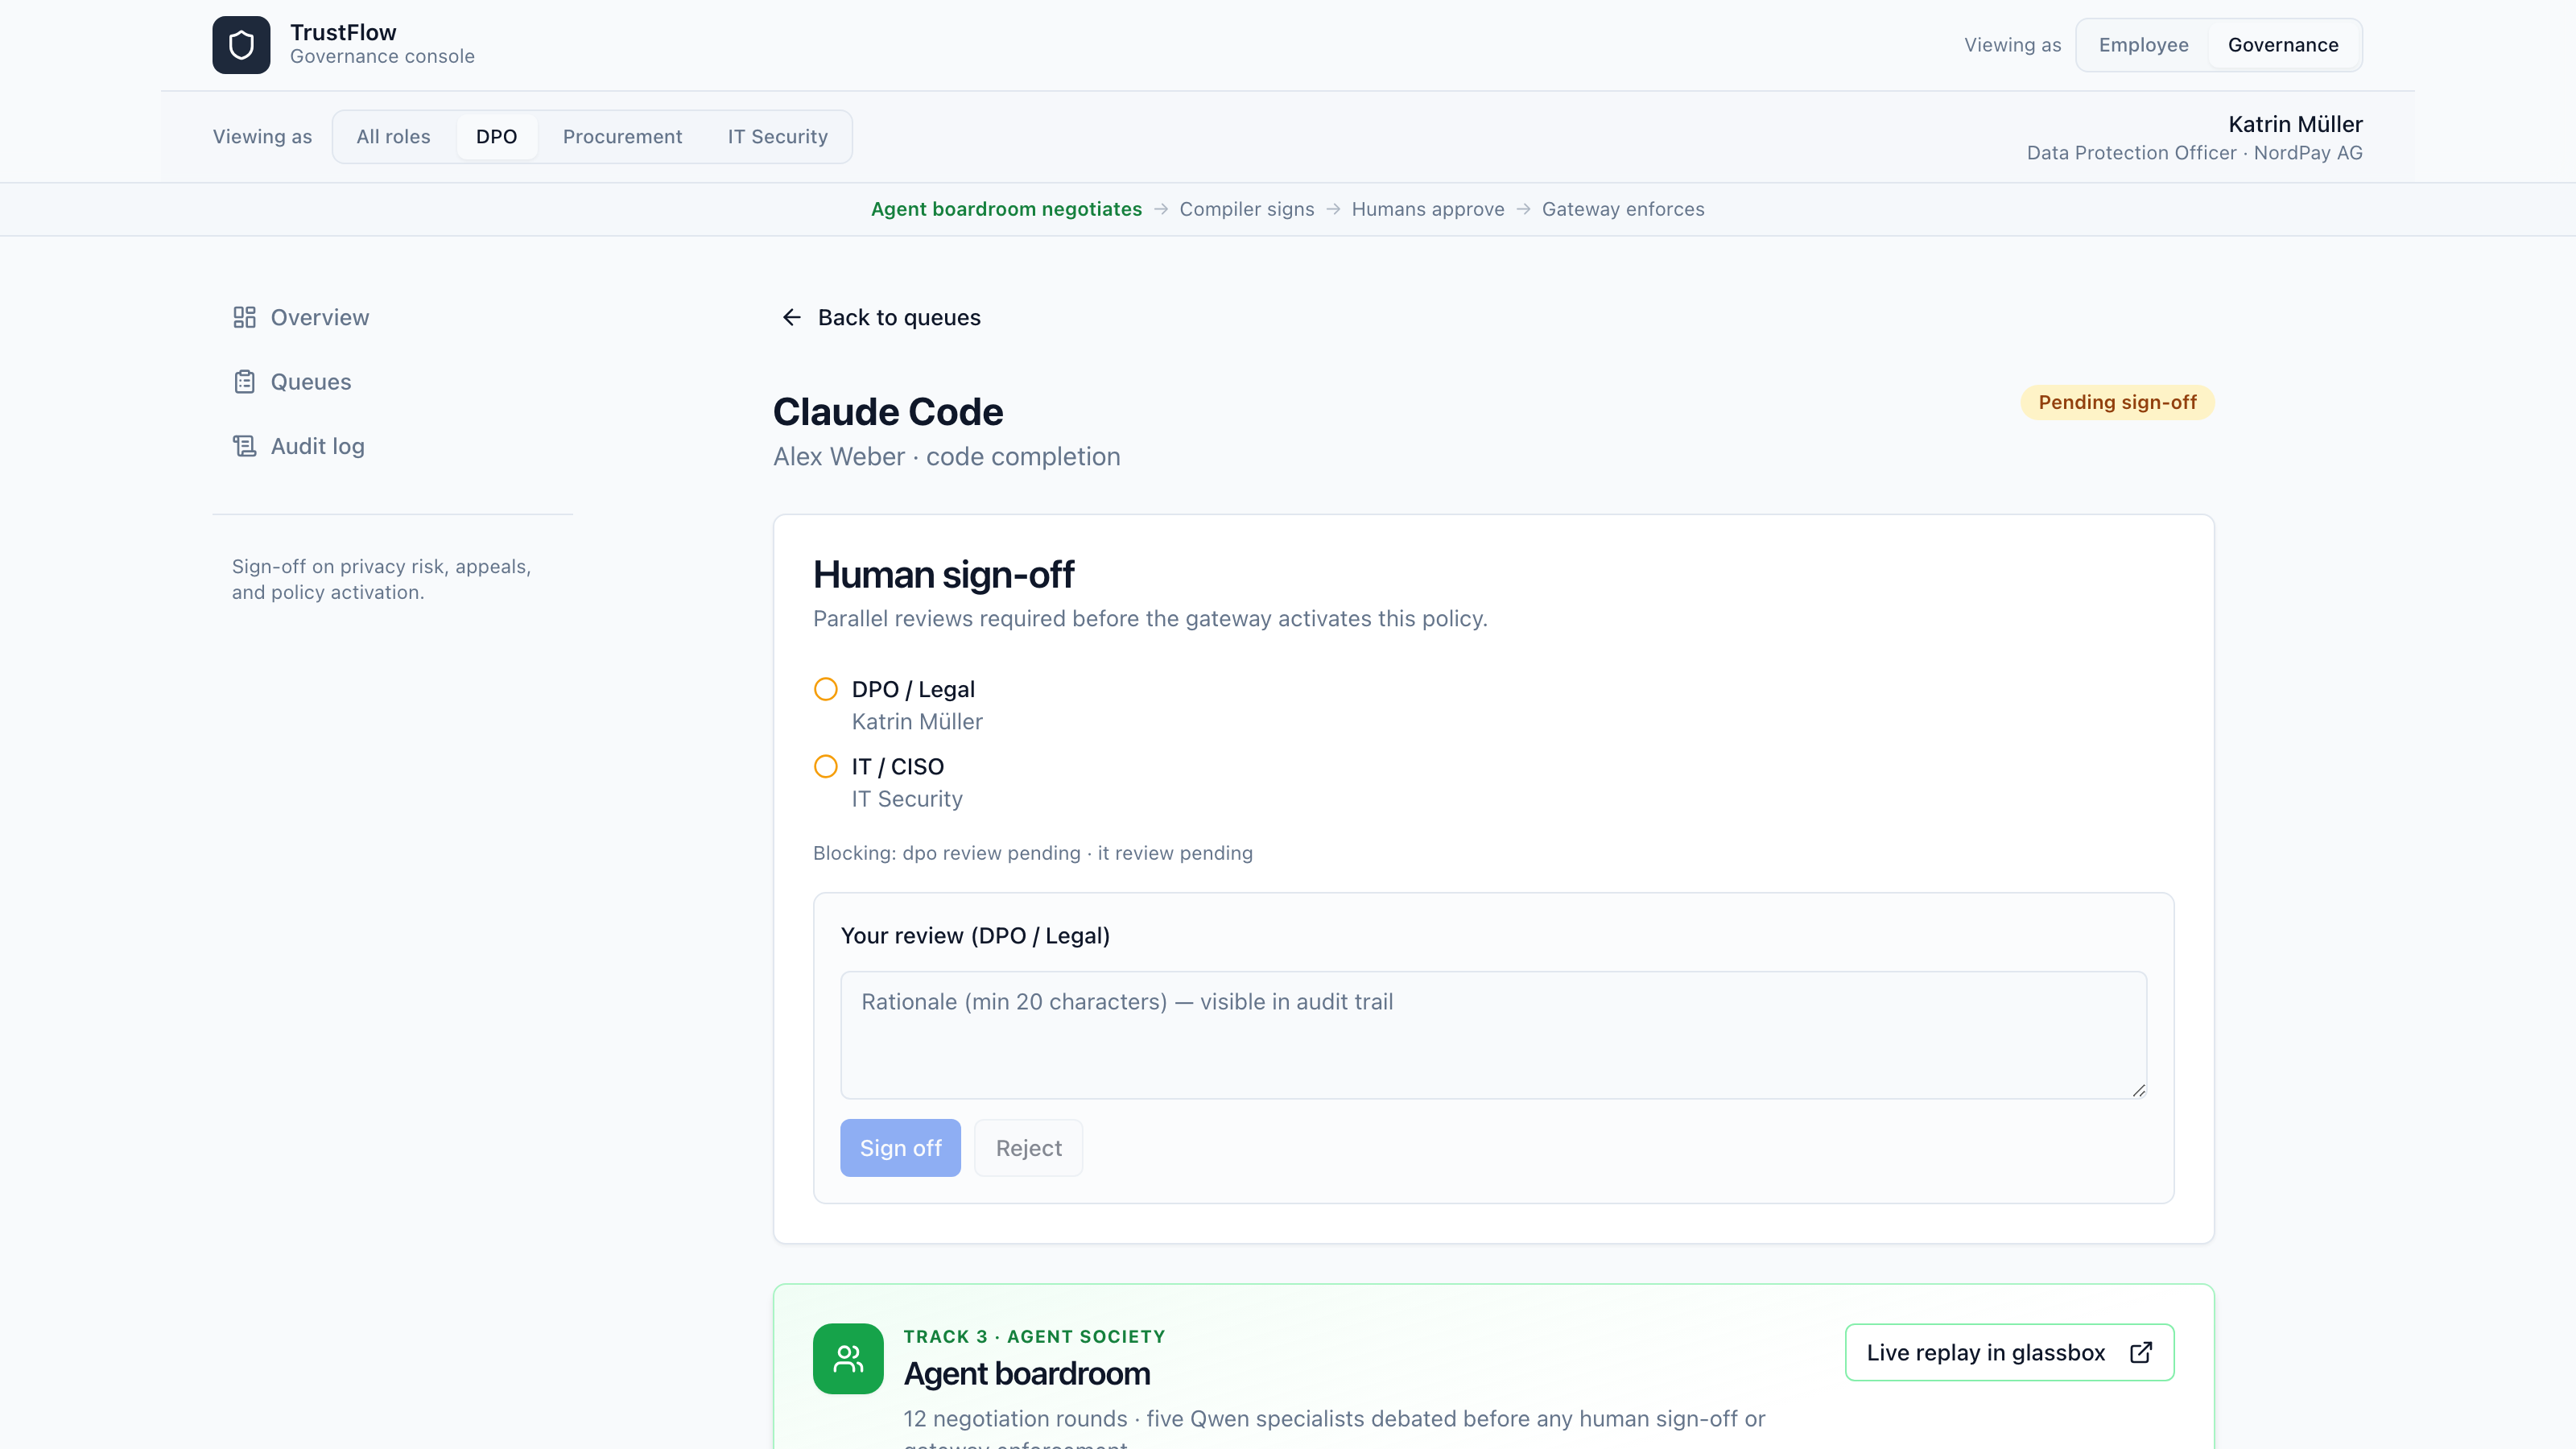2576x1449 pixels.
Task: Select the IT Security role tab
Action: coord(778,136)
